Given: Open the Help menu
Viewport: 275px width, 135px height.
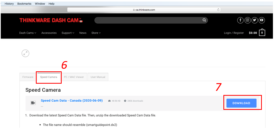Looking at the screenshot, I should tap(51, 4).
